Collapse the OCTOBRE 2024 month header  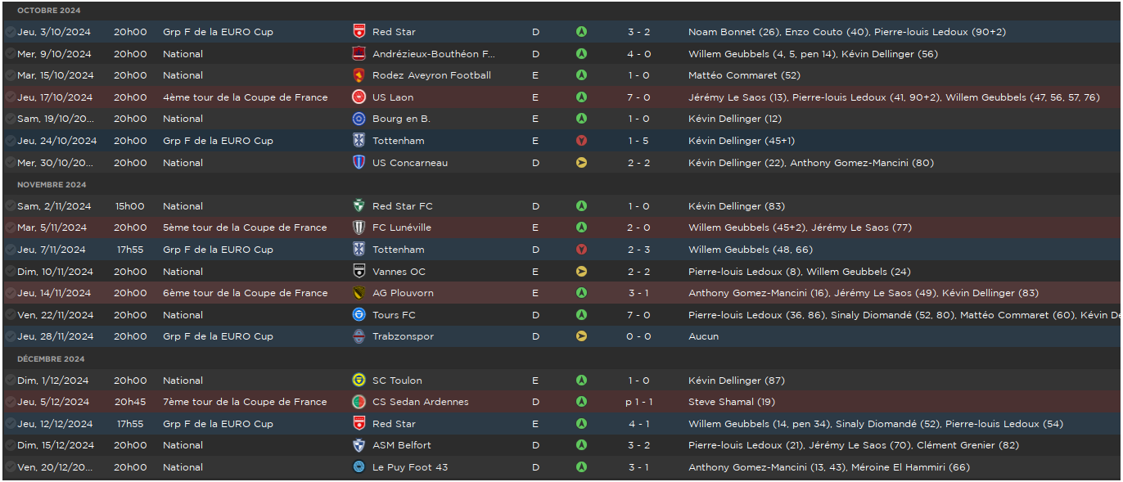(x=49, y=11)
